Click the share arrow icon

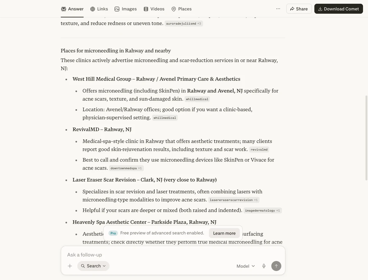(x=292, y=9)
